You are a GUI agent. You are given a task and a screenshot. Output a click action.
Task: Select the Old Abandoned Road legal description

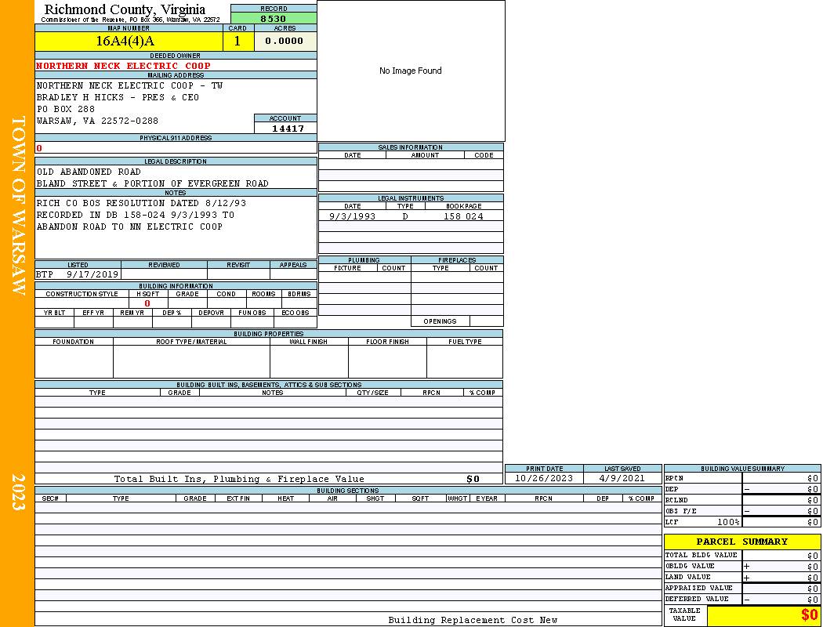click(x=89, y=172)
